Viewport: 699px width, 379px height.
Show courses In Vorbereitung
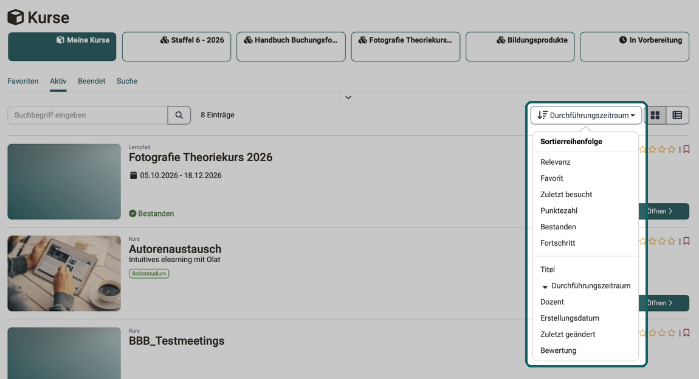(x=635, y=46)
